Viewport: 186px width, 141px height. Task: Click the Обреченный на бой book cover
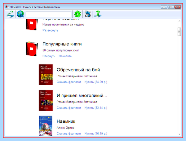click(x=46, y=75)
